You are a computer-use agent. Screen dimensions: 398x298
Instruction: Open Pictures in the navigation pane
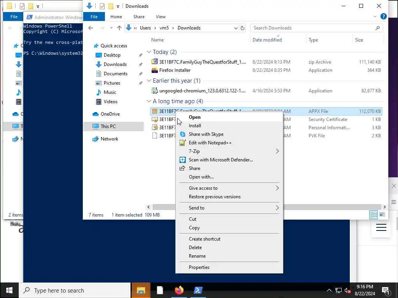click(112, 83)
